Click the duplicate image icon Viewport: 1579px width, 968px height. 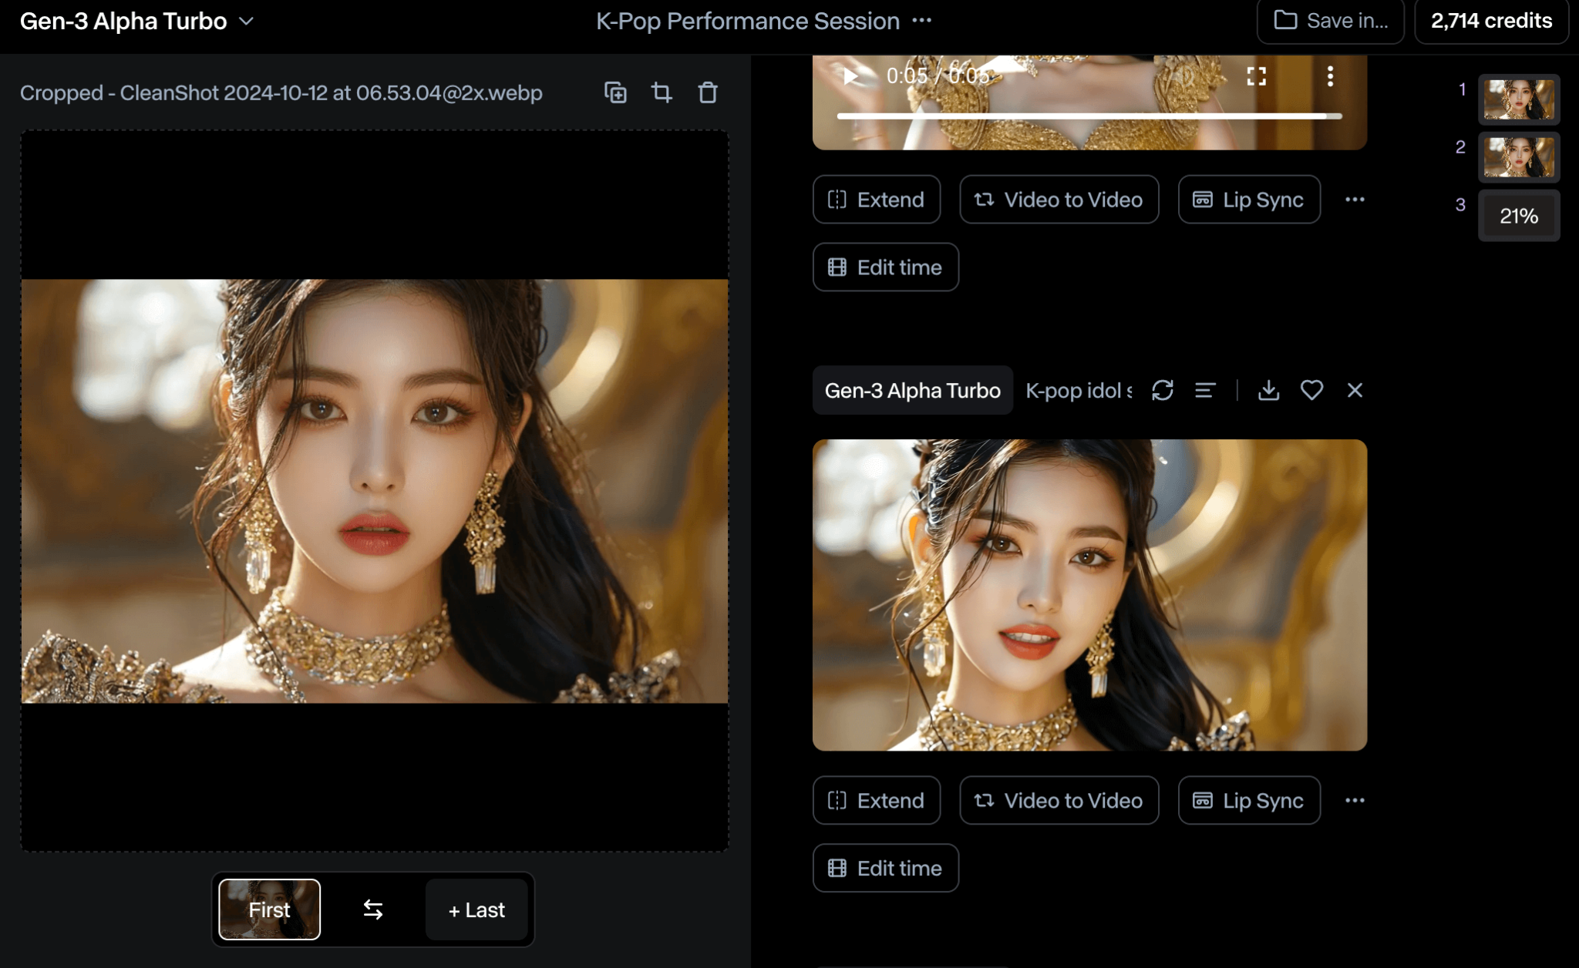(x=615, y=93)
